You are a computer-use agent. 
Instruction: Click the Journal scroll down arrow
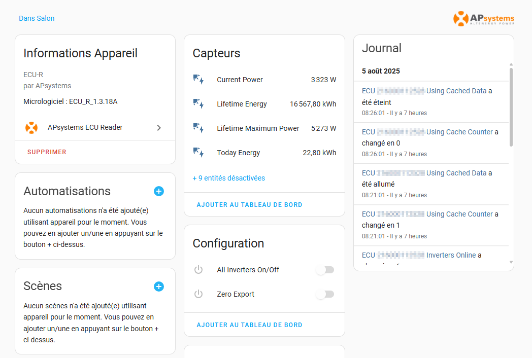511,262
